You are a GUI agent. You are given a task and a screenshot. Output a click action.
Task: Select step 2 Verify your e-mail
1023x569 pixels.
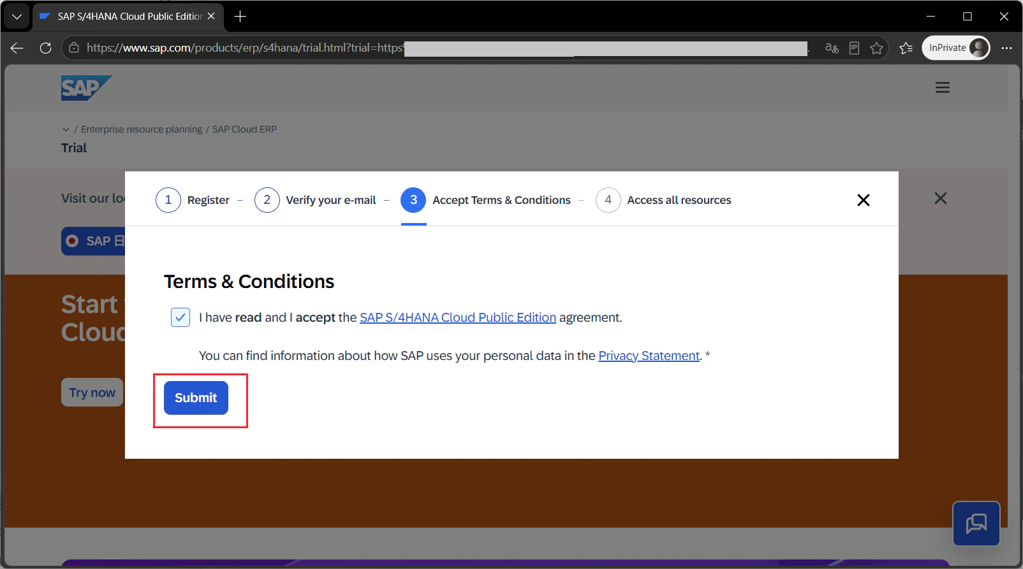coord(315,200)
